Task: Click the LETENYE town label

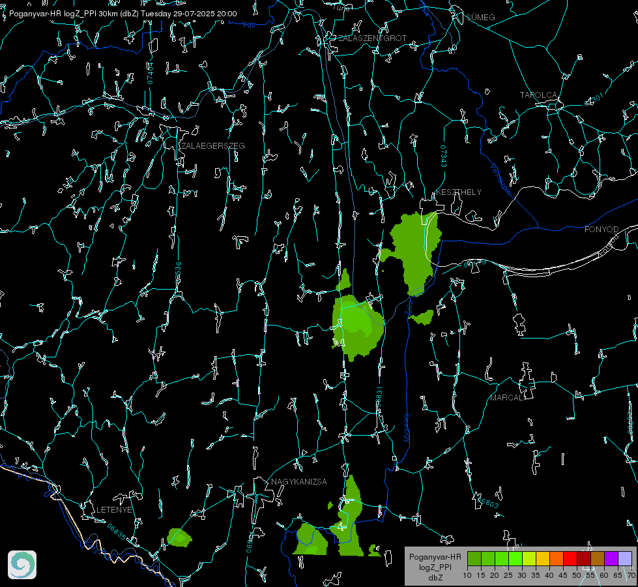Action: [x=114, y=510]
